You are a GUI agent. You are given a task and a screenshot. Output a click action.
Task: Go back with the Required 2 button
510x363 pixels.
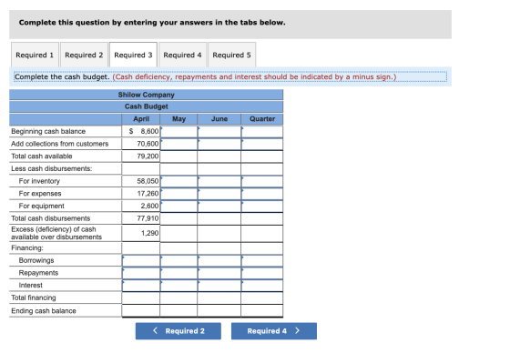coord(178,331)
